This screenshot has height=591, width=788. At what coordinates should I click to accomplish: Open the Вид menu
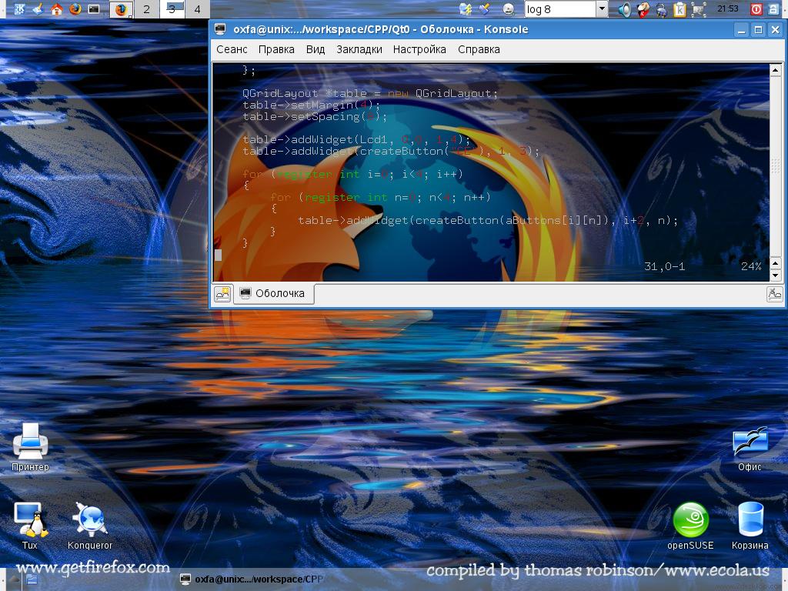(316, 49)
